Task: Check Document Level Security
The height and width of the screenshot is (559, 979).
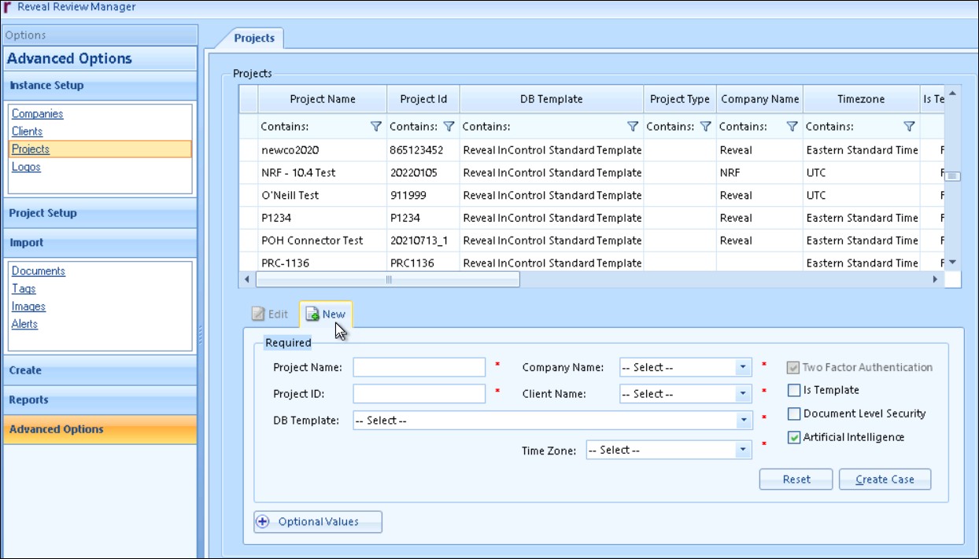Action: tap(794, 414)
